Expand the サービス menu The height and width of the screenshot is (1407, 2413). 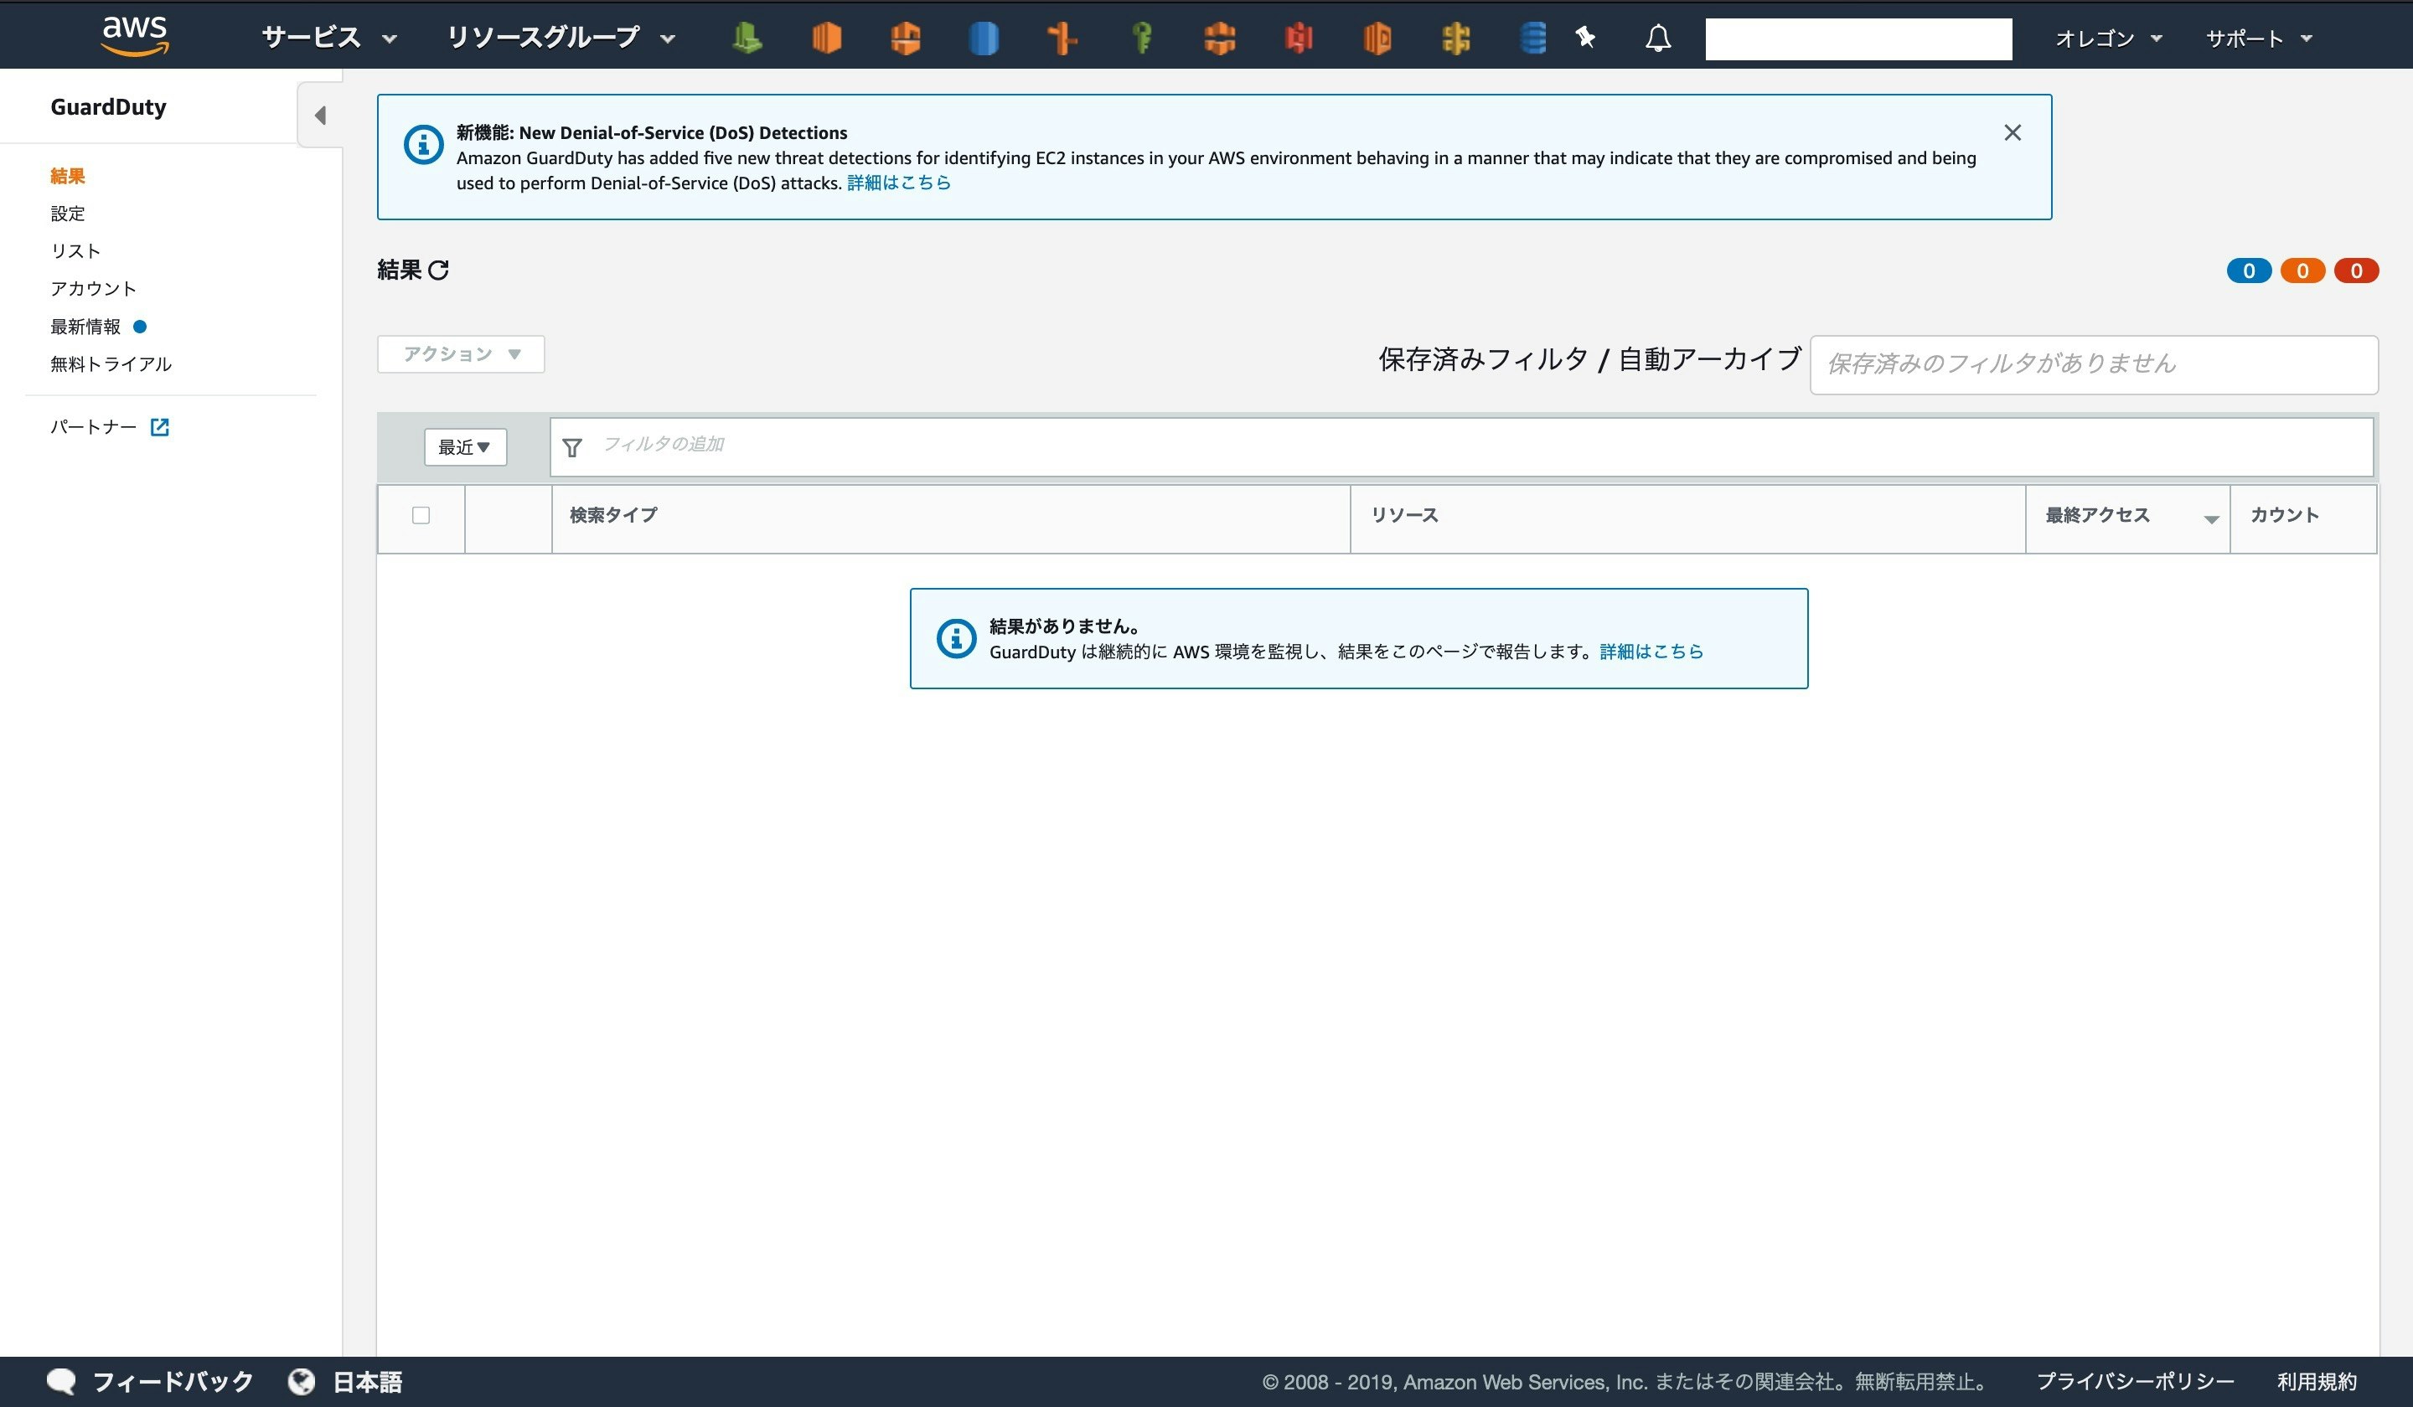click(328, 39)
